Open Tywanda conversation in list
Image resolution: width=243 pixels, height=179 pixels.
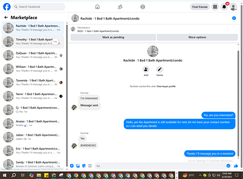pos(33,82)
